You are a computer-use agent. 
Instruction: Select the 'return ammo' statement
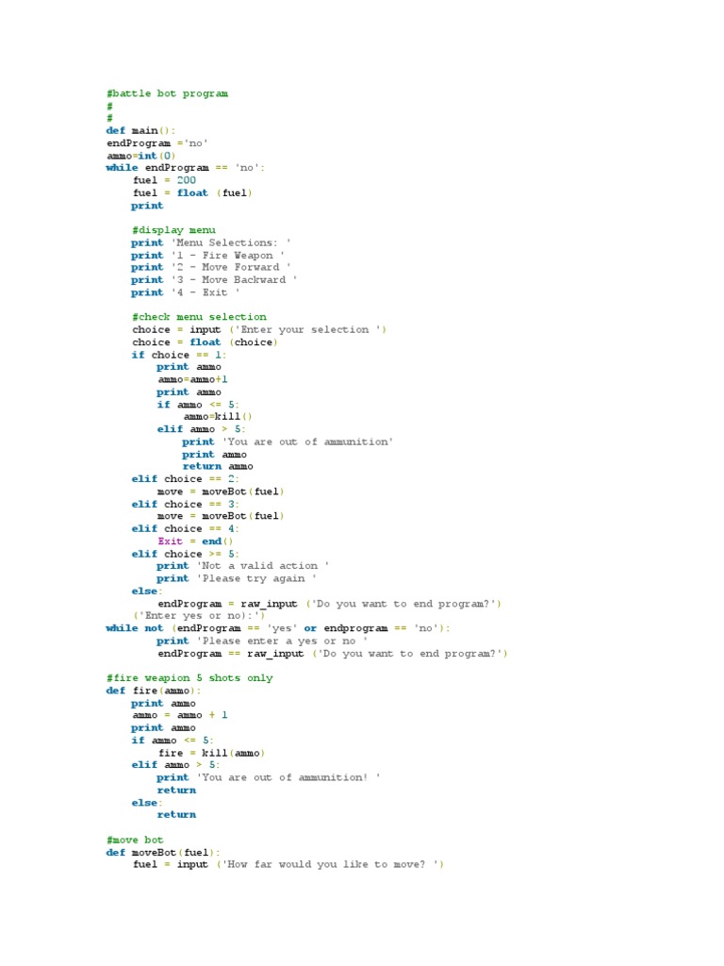[x=218, y=466]
